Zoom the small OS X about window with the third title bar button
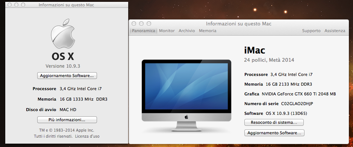The width and height of the screenshot is (353, 147). 23,5
